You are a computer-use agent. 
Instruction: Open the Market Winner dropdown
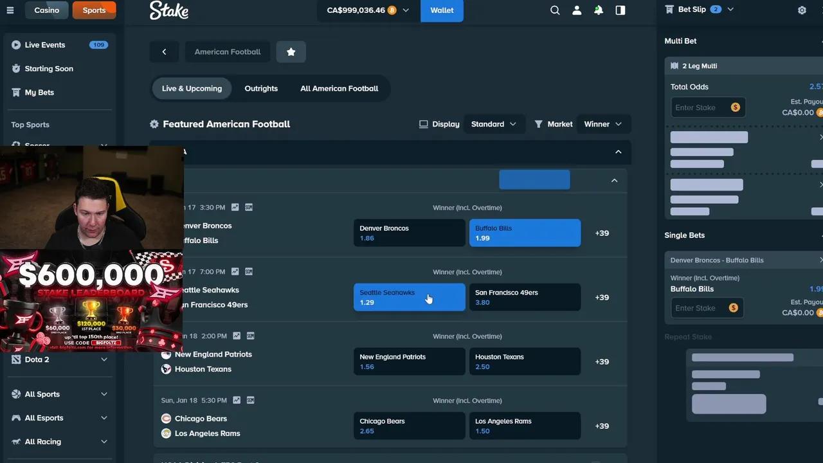click(x=602, y=124)
